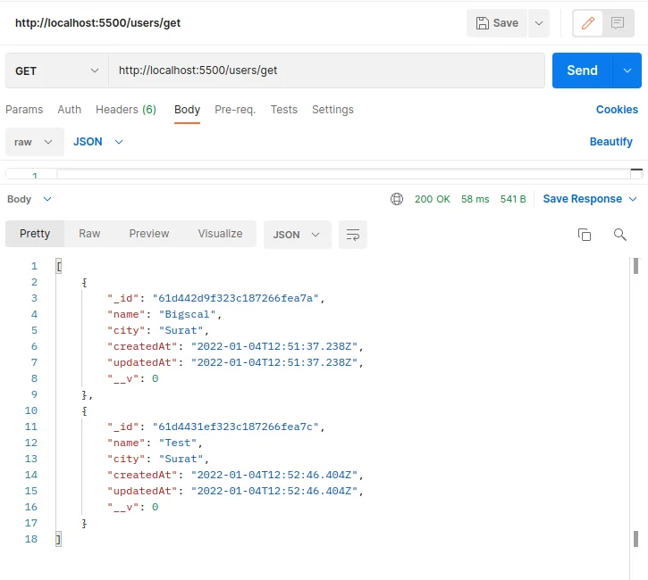Select the Raw response view
This screenshot has width=648, height=580.
pos(89,234)
